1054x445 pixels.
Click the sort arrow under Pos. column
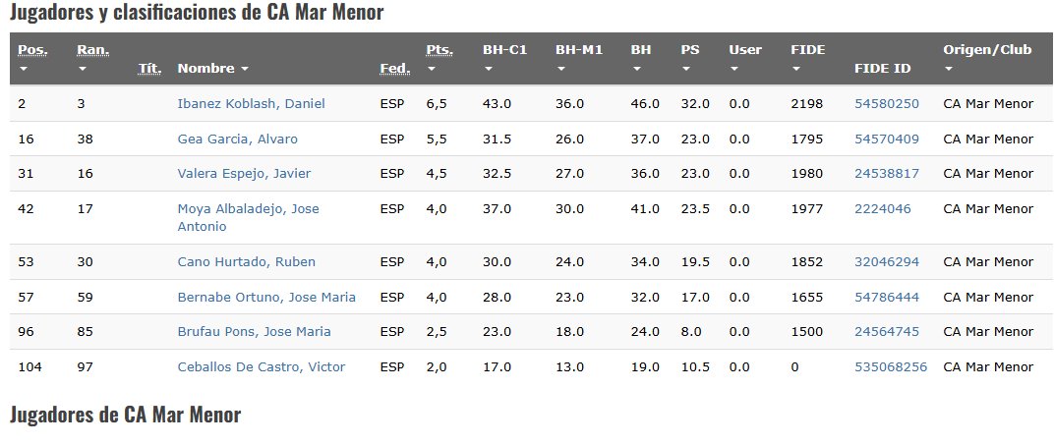[x=24, y=69]
